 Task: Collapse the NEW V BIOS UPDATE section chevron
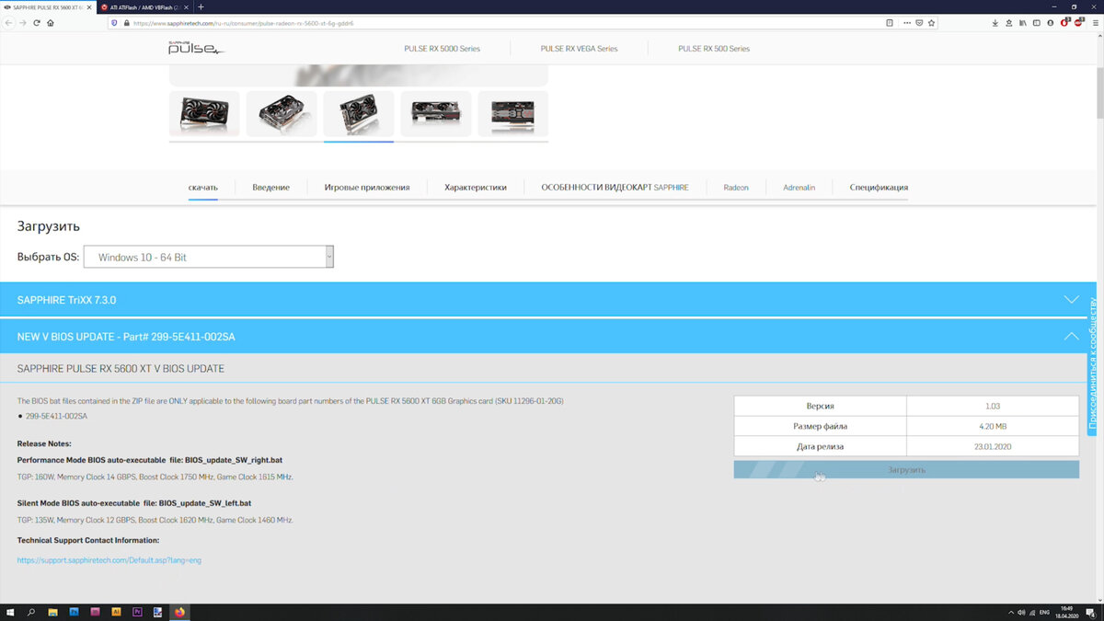point(1071,337)
